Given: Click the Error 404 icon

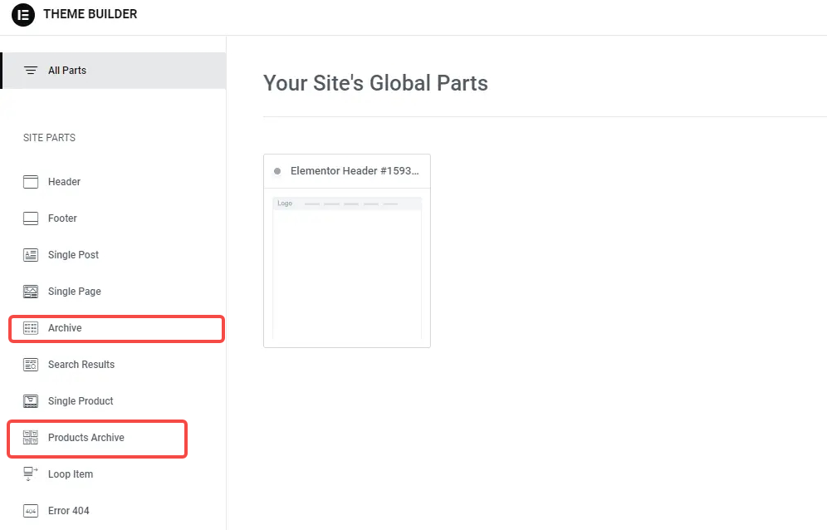Looking at the screenshot, I should (31, 511).
